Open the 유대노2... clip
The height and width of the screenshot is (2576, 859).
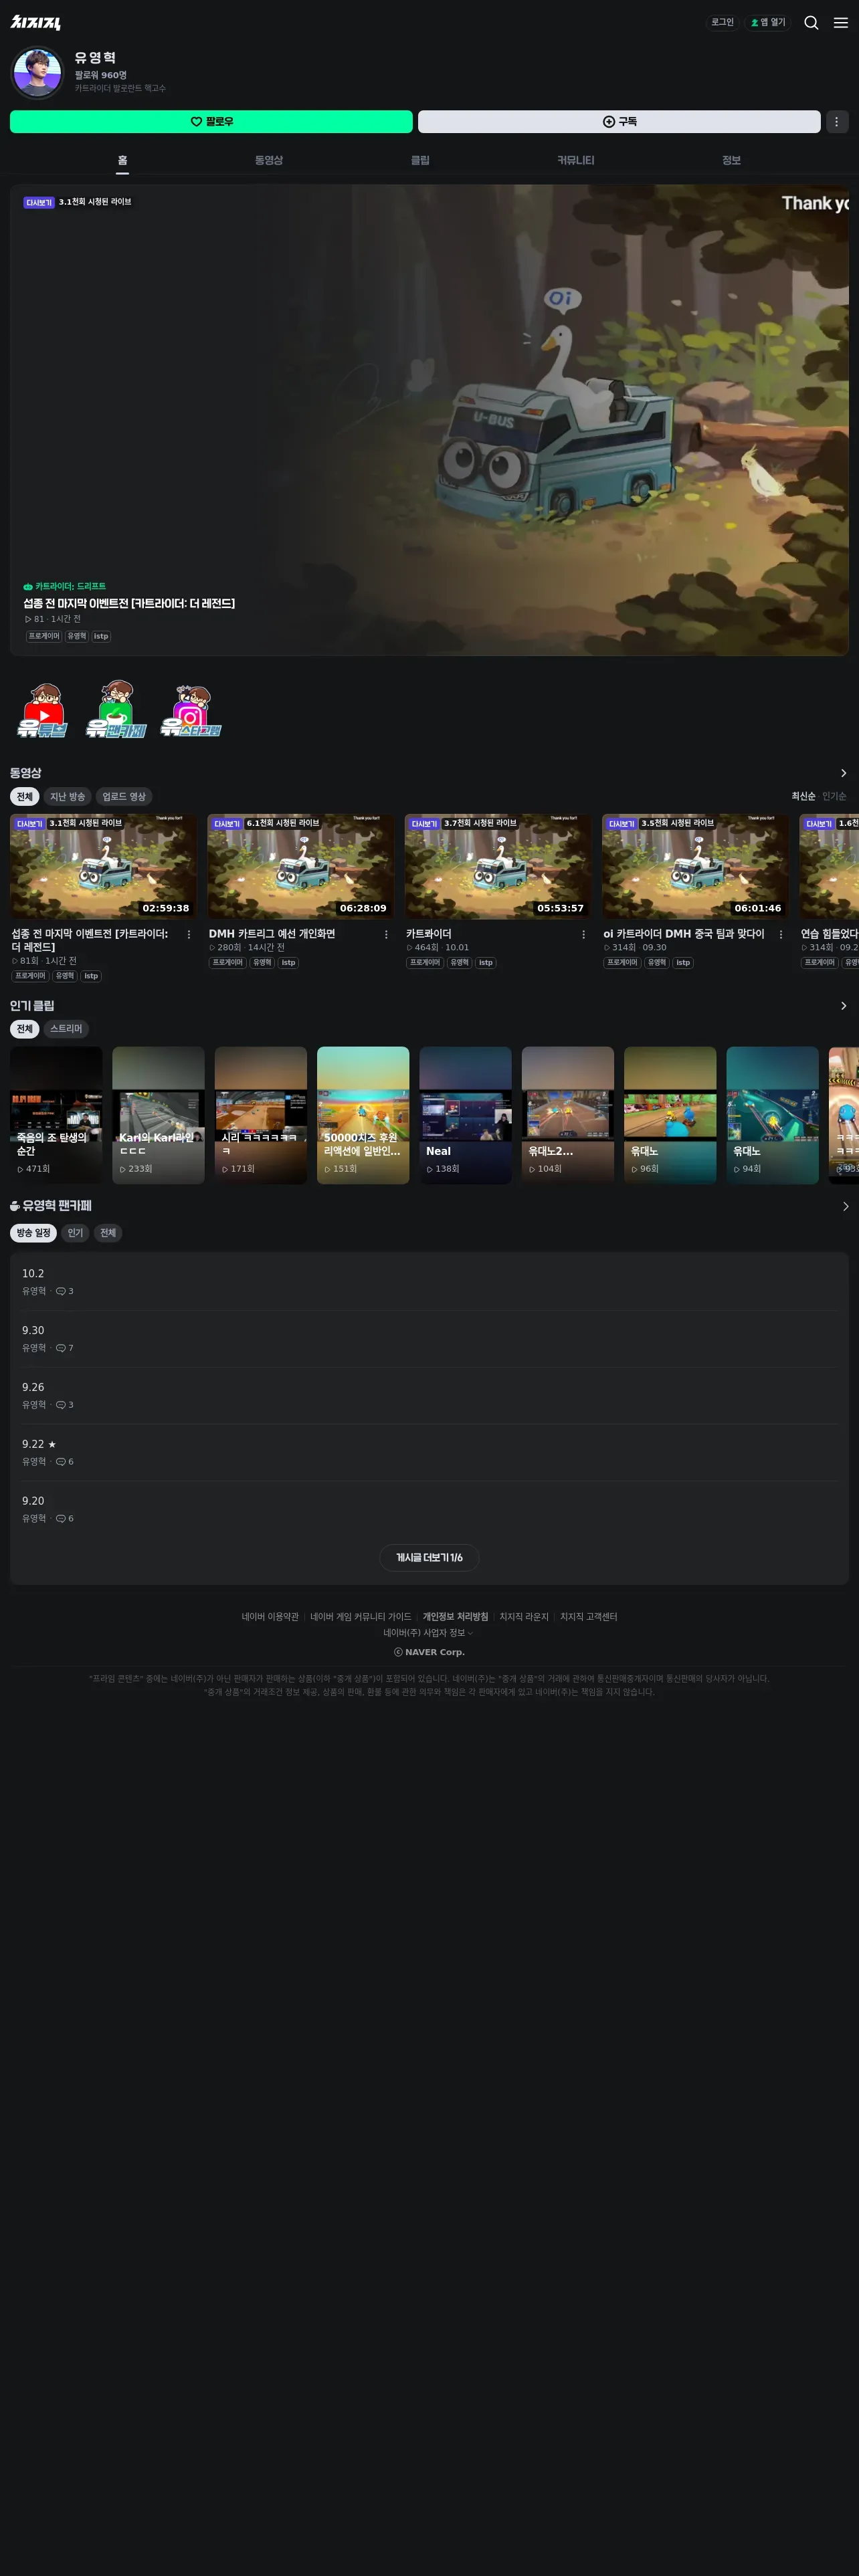[568, 1115]
